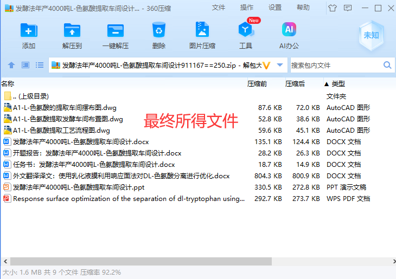Select the 任务书 docx file name
This screenshot has width=396, height=279.
click(x=94, y=165)
